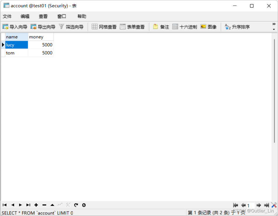
Task: Open the 图像 image viewer
Action: 209,27
